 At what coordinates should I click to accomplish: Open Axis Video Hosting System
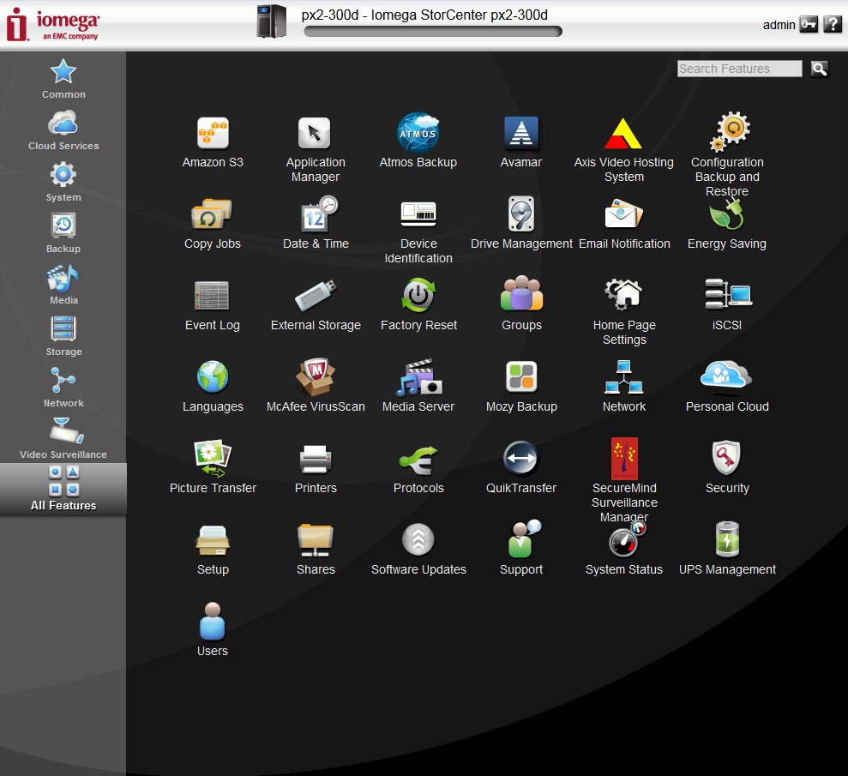click(x=623, y=149)
